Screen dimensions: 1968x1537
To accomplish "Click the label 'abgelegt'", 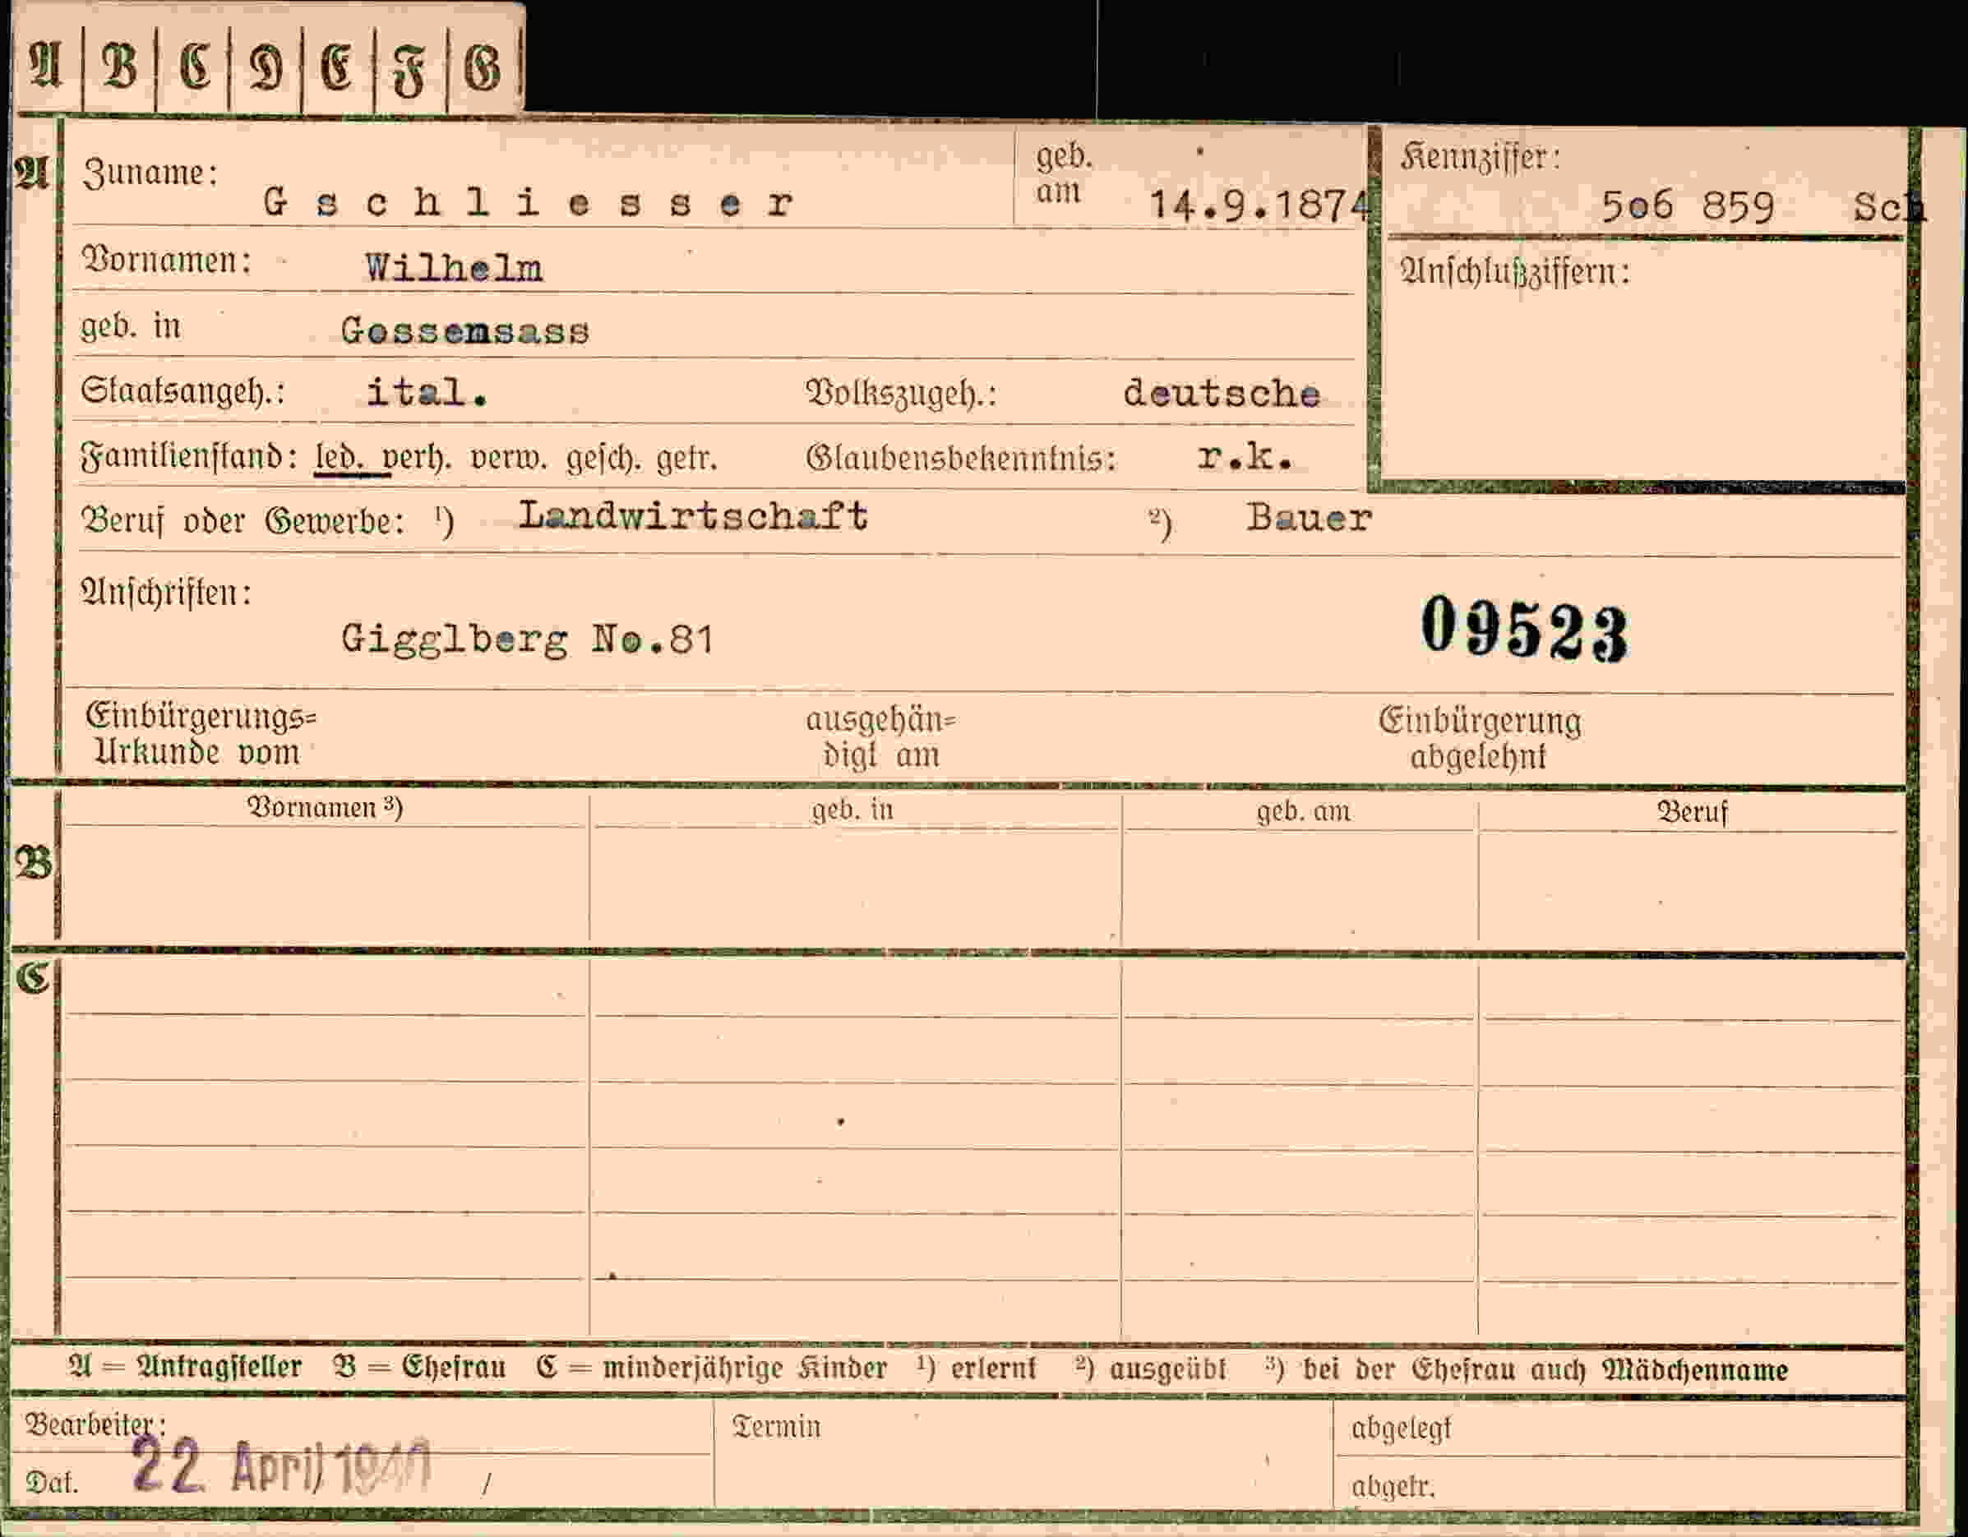I will coord(1402,1430).
